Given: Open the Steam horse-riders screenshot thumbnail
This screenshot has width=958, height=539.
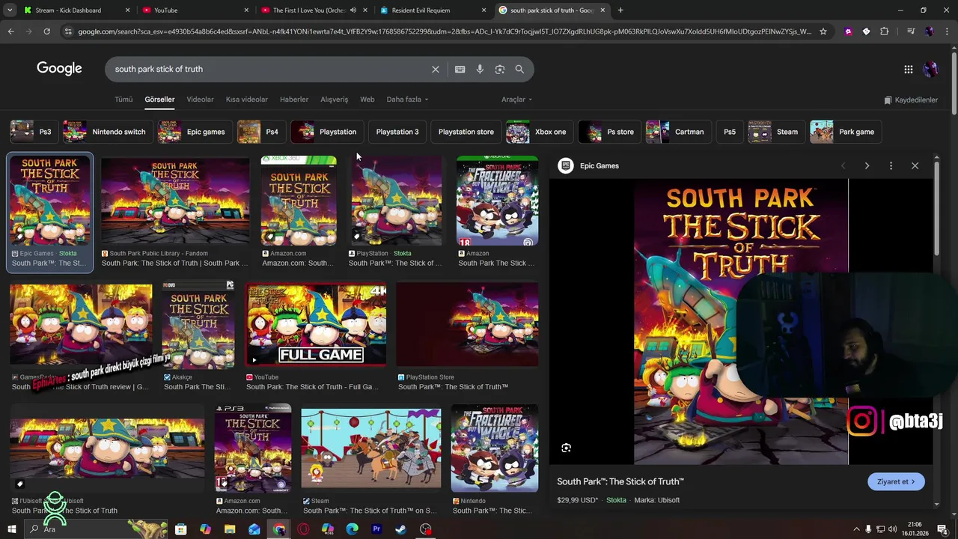Looking at the screenshot, I should click(x=371, y=449).
